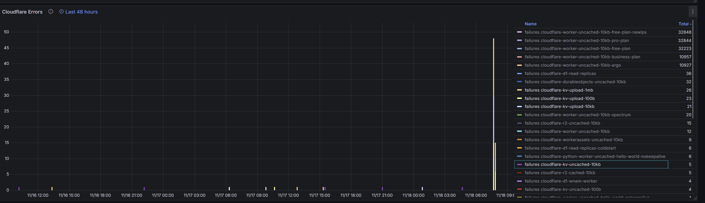
Task: Change color of free-plan-newips series swatch
Action: pos(519,32)
